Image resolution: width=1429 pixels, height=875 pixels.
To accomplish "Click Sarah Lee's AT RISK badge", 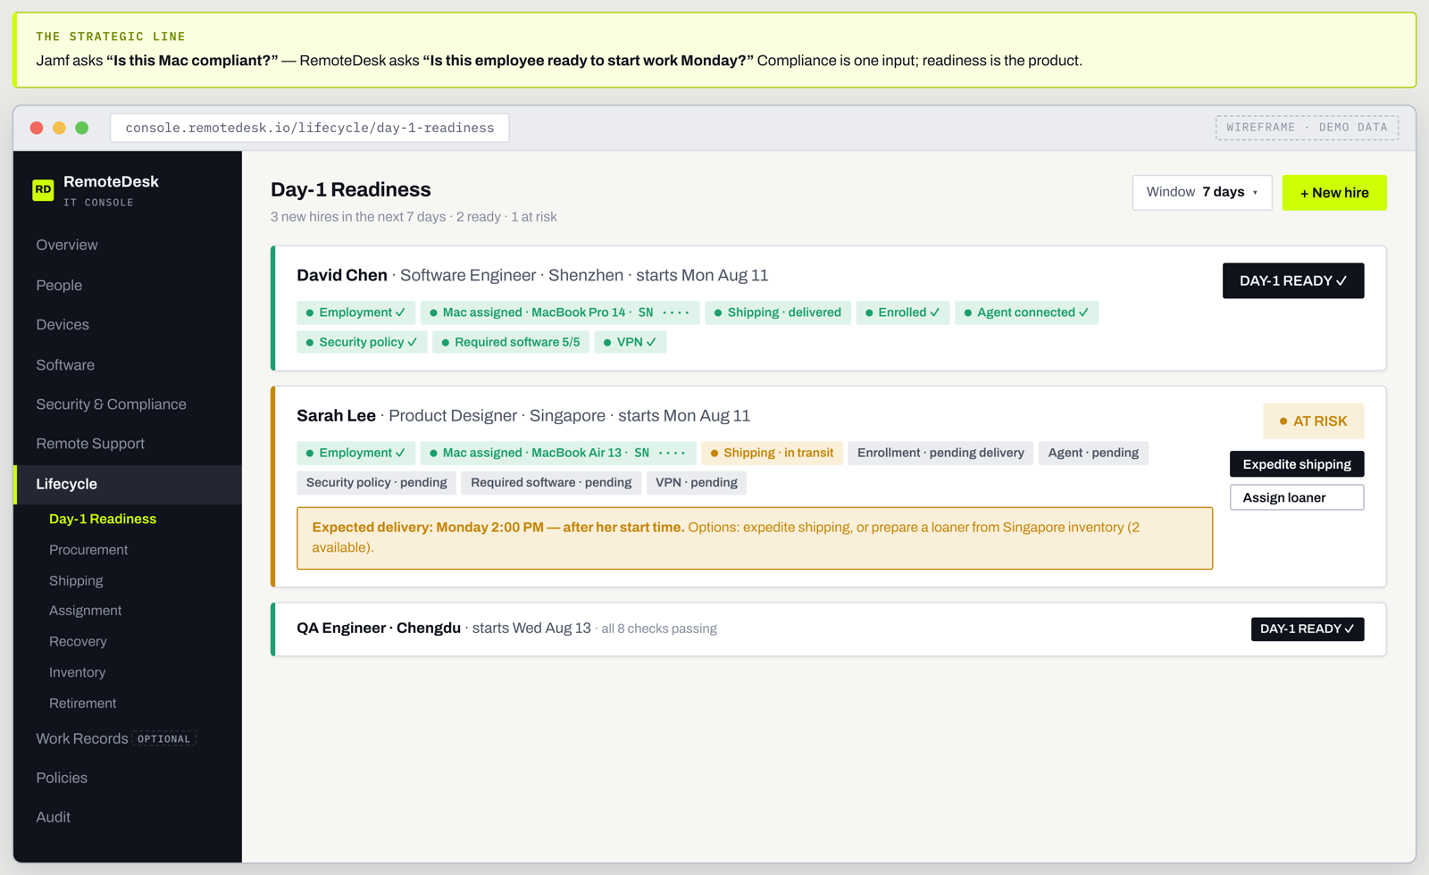I will pyautogui.click(x=1314, y=421).
